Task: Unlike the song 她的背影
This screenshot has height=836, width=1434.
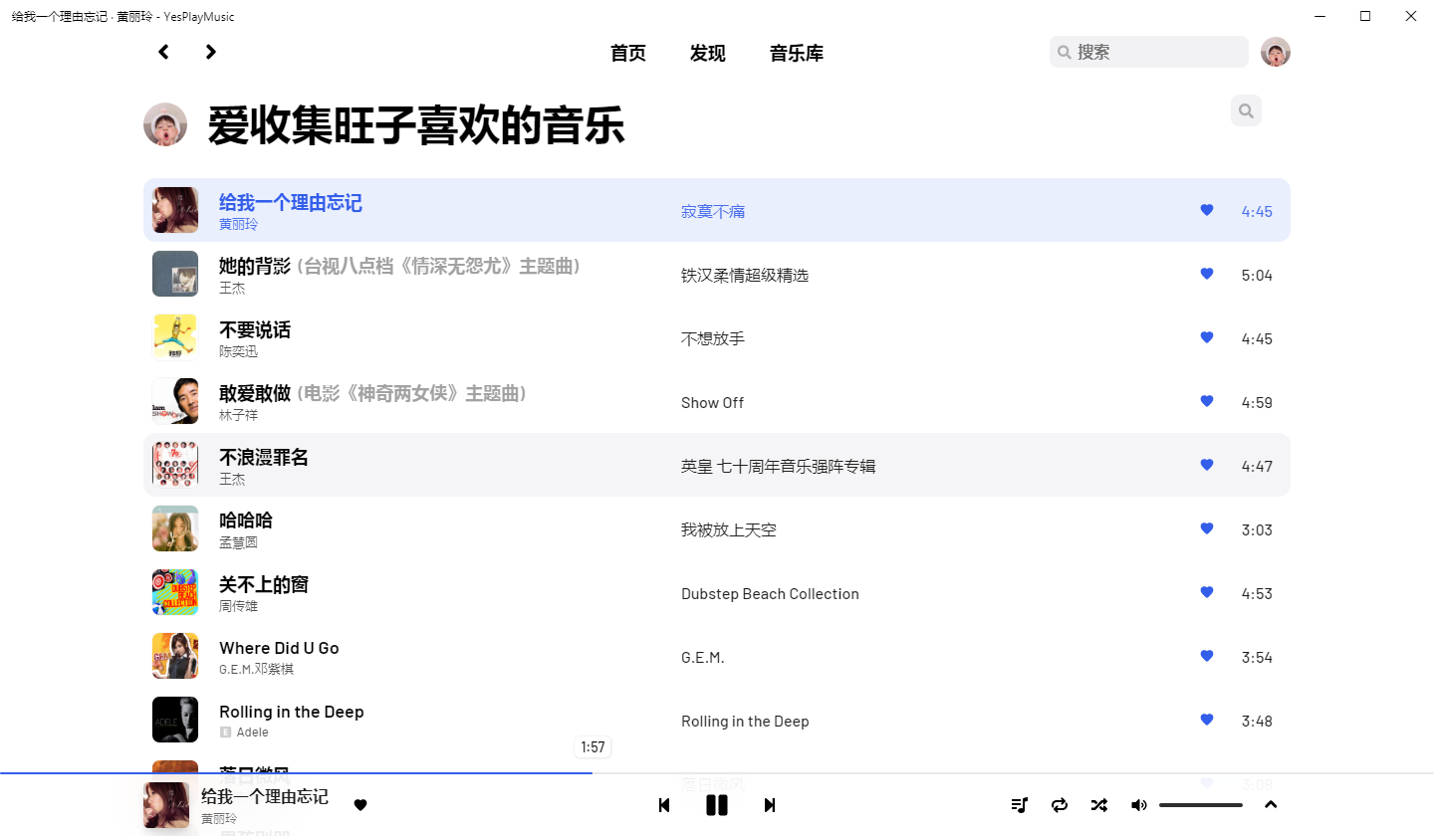Action: click(x=1207, y=274)
